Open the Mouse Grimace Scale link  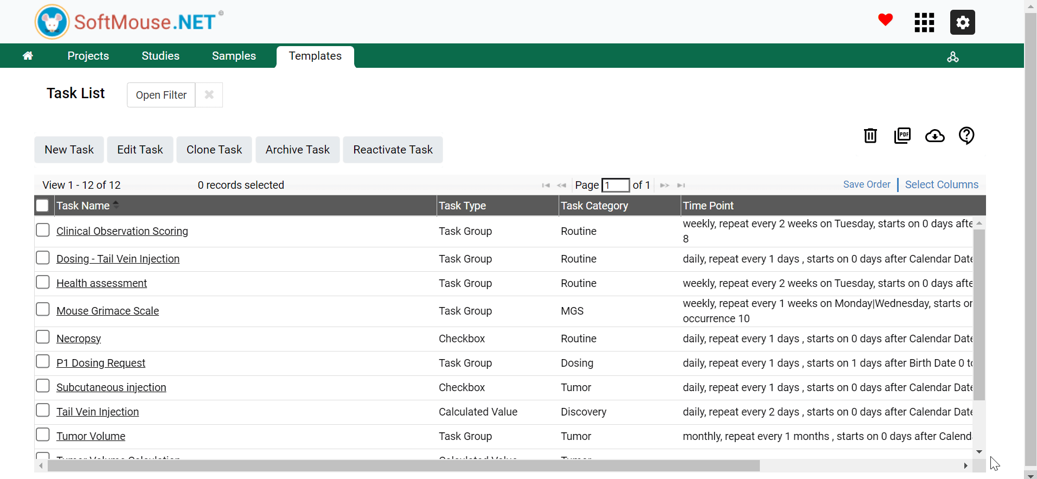(107, 311)
